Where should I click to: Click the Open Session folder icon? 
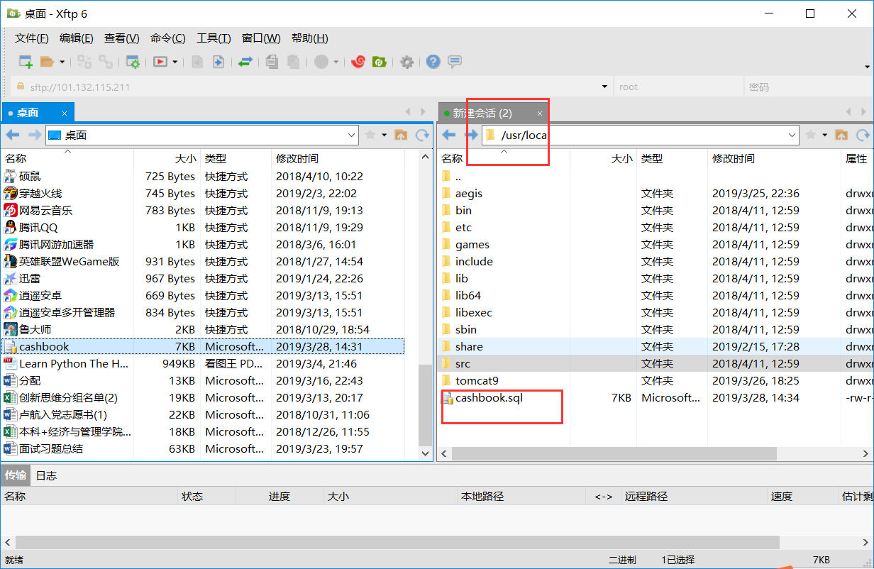47,62
